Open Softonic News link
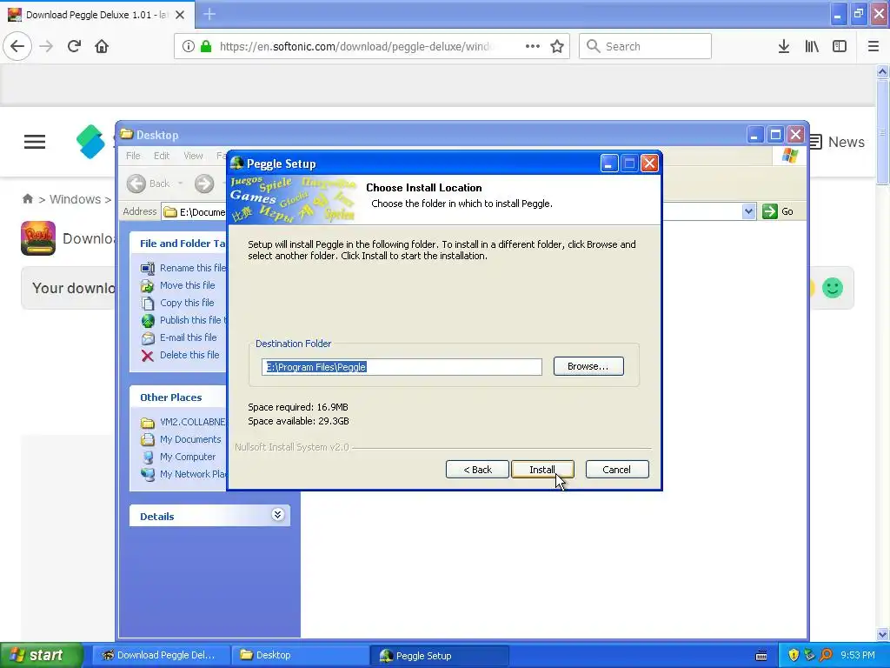 coord(846,142)
